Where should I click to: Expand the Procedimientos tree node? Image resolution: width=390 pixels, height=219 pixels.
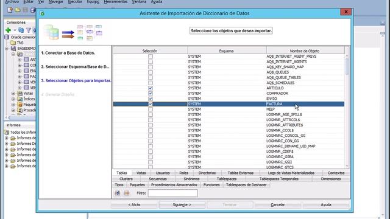tap(13, 110)
